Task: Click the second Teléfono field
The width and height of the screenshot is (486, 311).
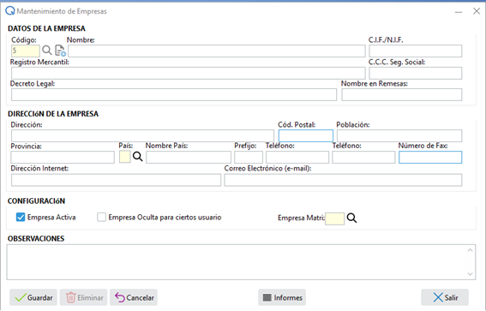Action: point(363,158)
